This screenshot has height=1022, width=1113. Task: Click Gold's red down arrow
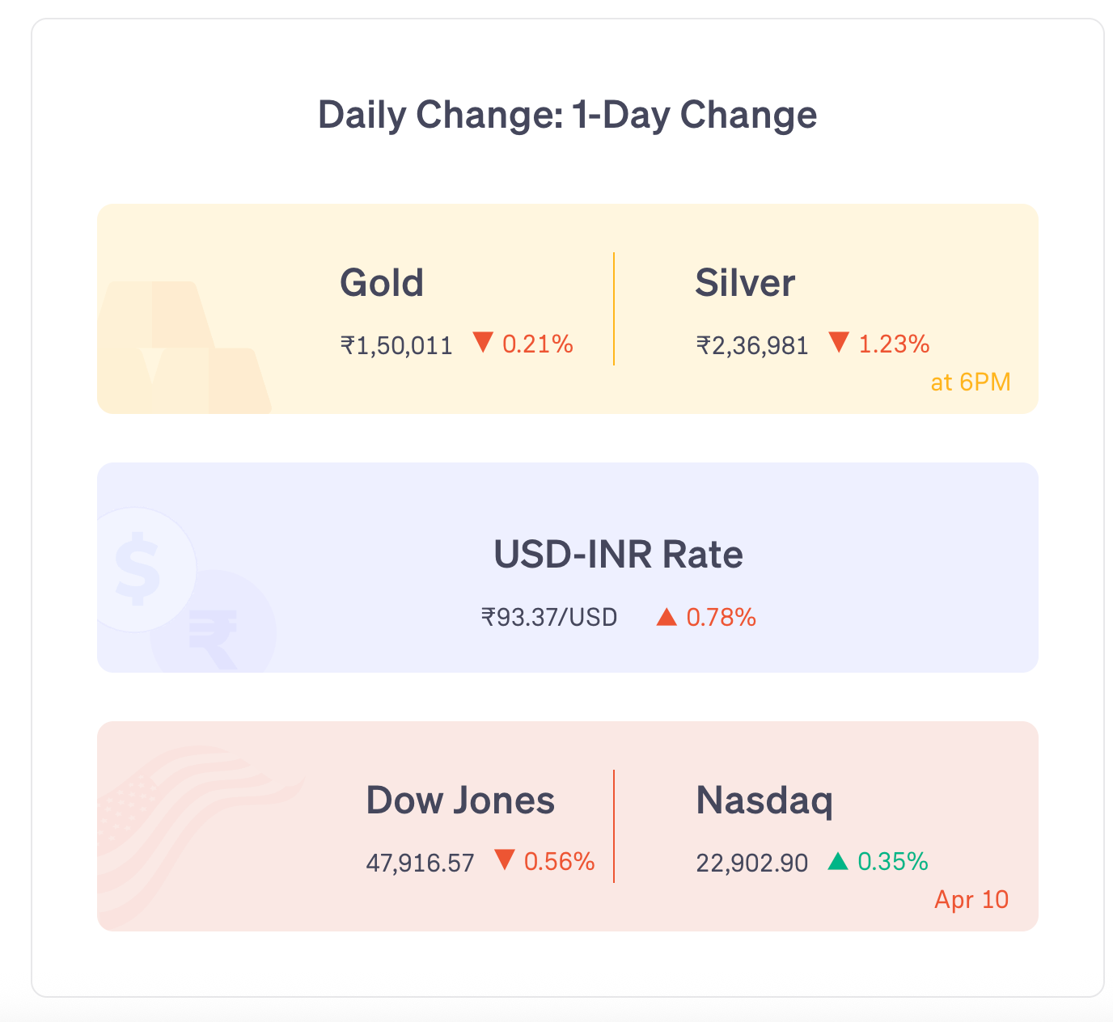484,343
